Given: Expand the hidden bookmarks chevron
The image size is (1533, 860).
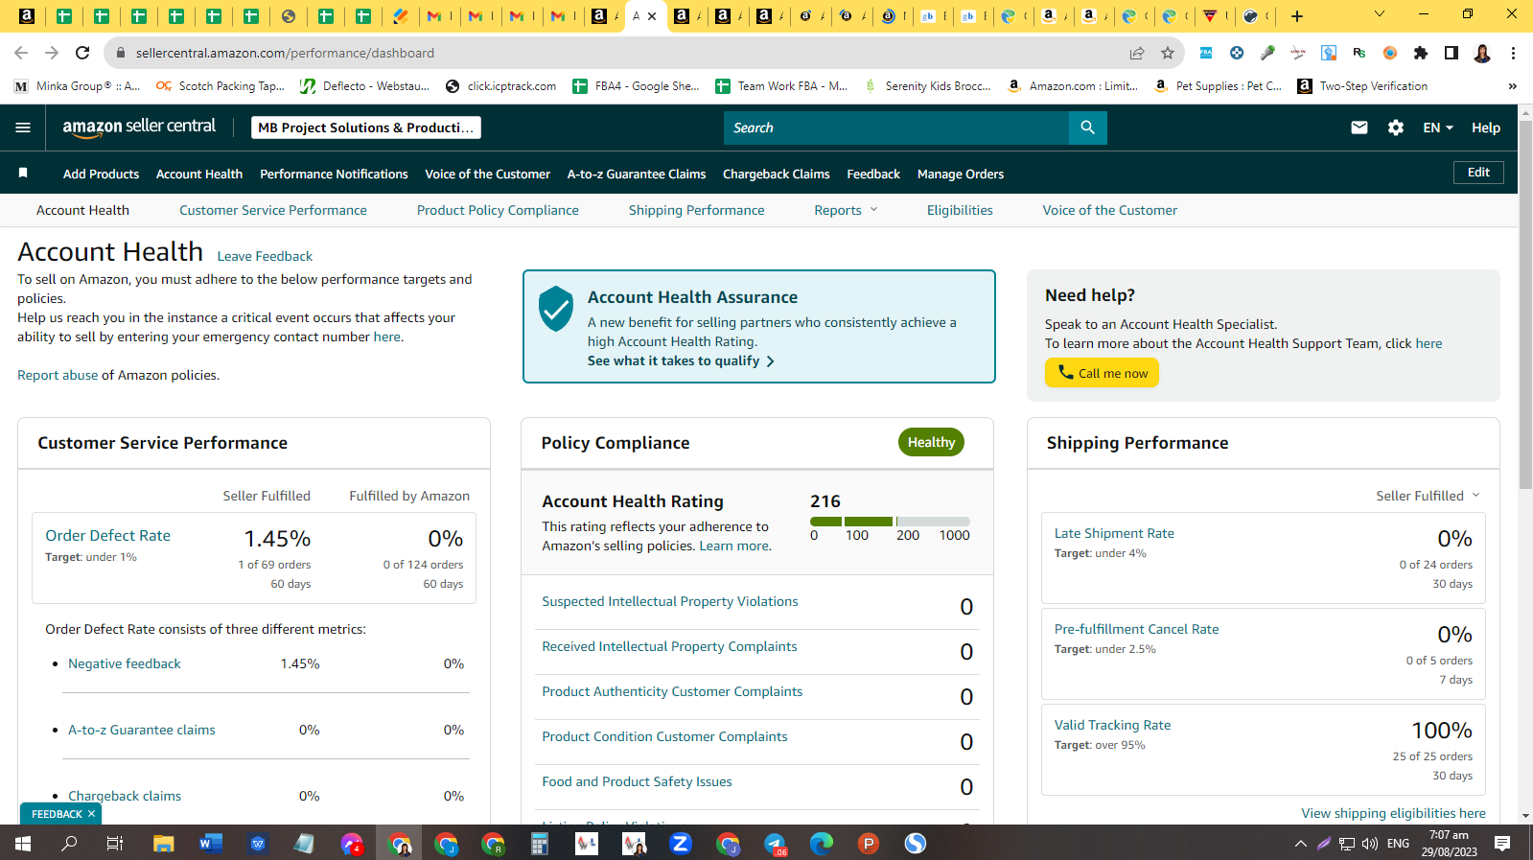Looking at the screenshot, I should tap(1513, 86).
